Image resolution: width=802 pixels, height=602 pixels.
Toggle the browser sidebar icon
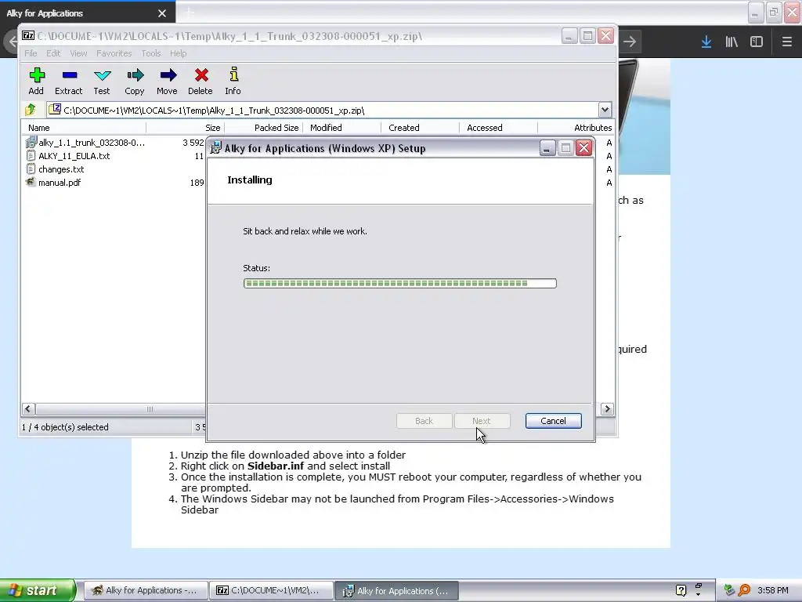coord(757,42)
